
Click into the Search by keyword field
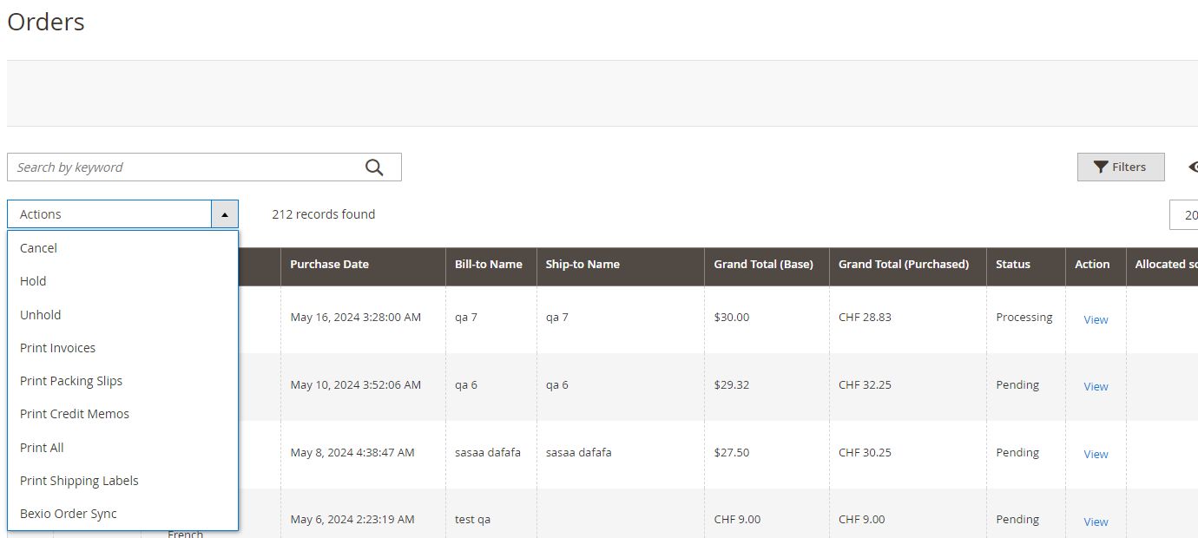(x=182, y=167)
